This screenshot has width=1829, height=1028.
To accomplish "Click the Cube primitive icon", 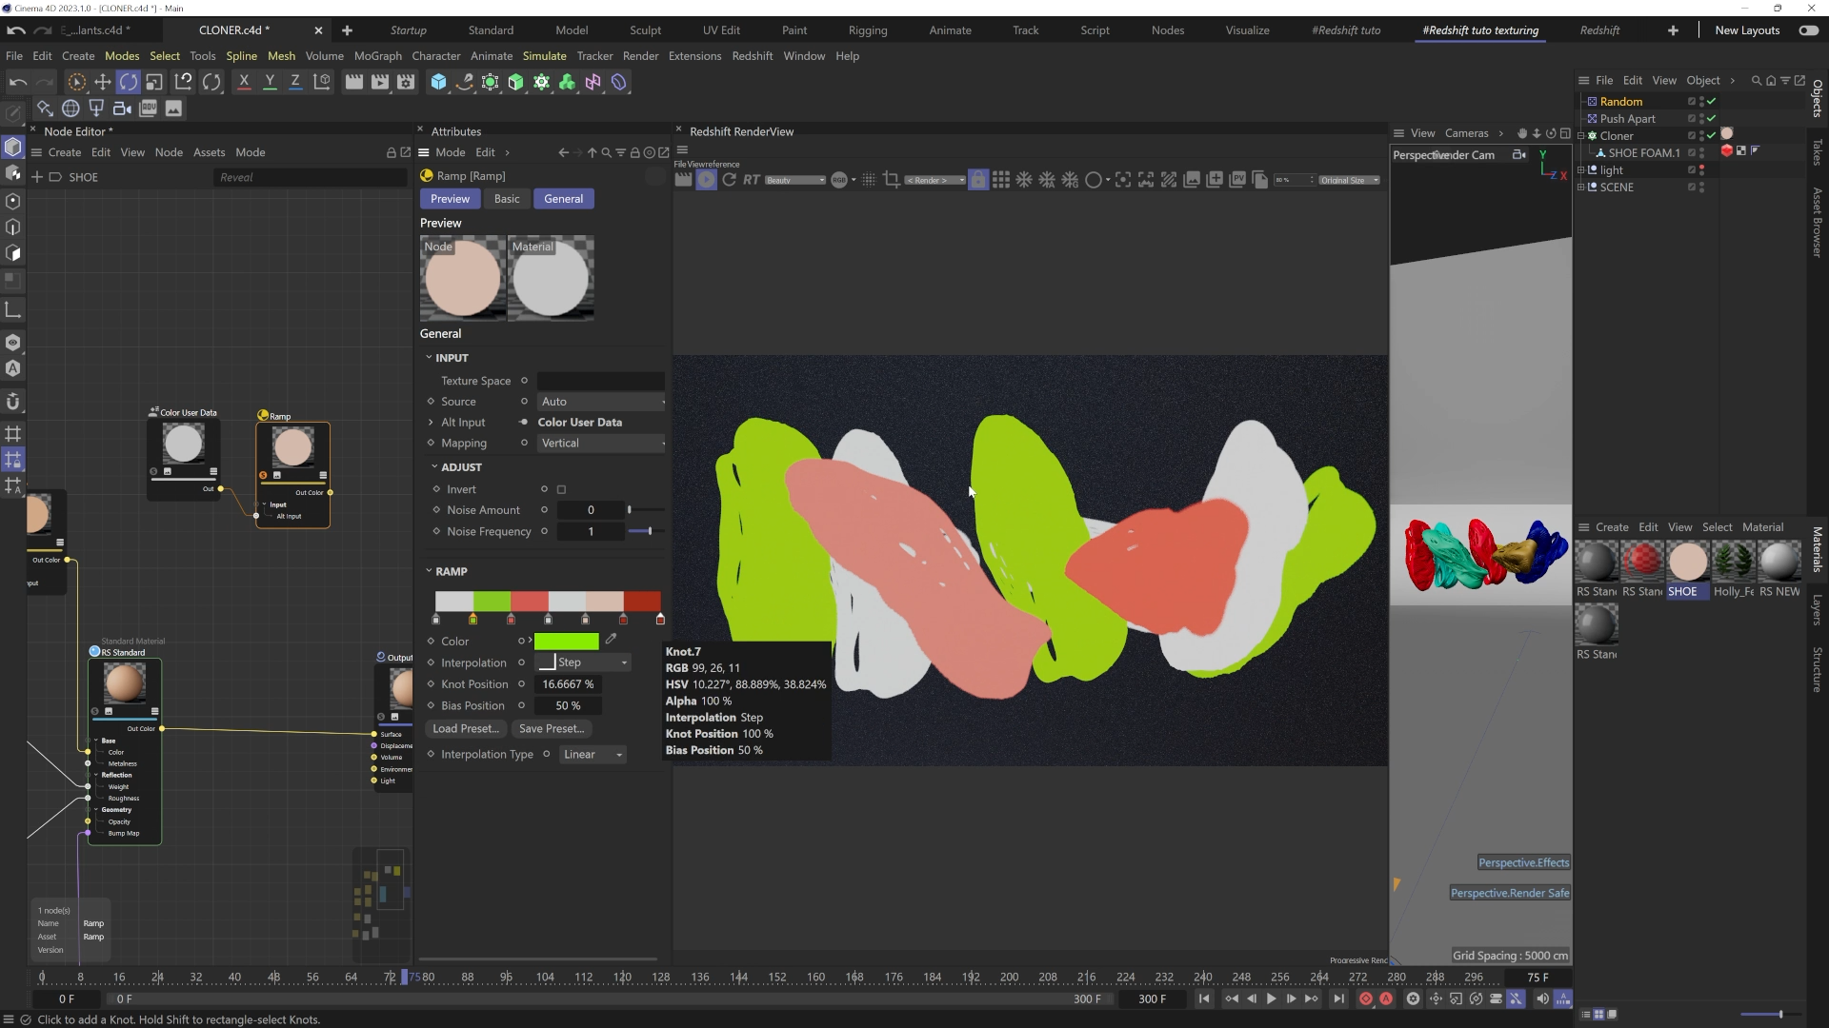I will (438, 82).
